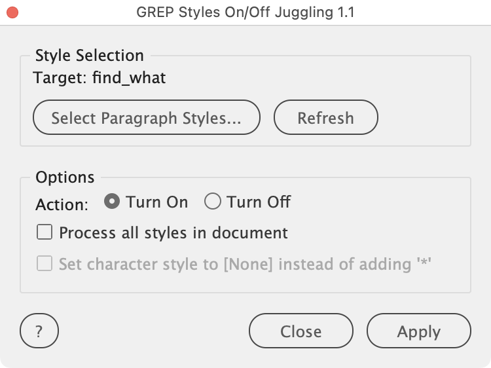Screen dimensions: 491x368
Task: Click the Style Selection group heading
Action: (x=89, y=56)
